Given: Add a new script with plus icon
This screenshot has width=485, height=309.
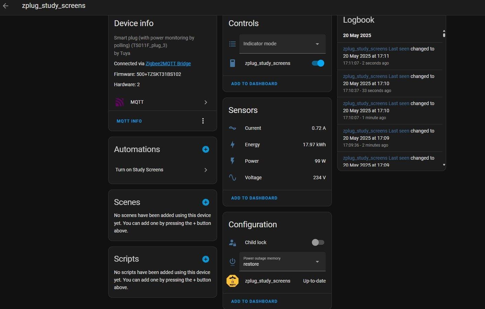Looking at the screenshot, I should tap(205, 259).
